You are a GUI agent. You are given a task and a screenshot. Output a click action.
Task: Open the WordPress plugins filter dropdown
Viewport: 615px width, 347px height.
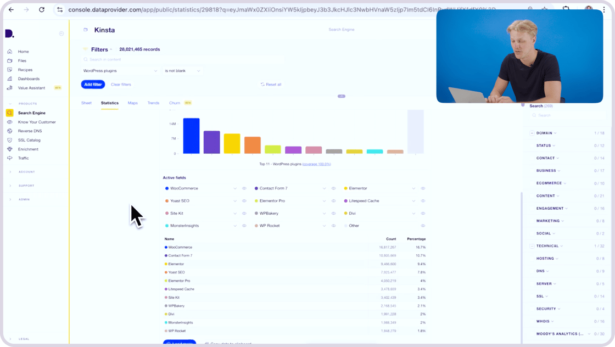click(120, 70)
